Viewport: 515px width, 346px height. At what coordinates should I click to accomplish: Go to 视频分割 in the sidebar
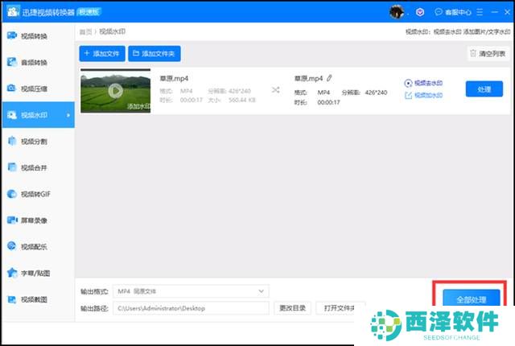(38, 141)
